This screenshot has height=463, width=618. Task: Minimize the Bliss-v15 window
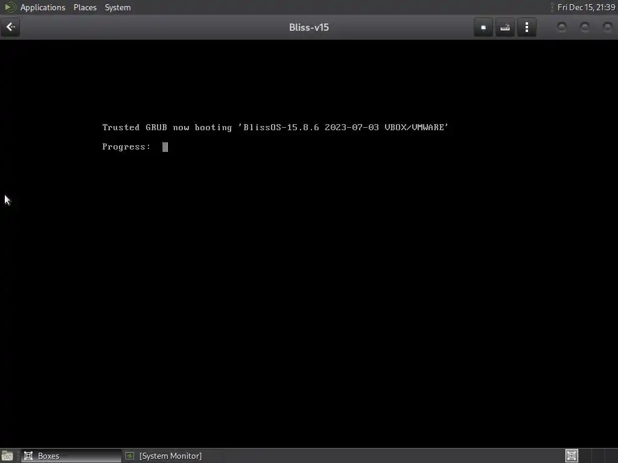(562, 27)
